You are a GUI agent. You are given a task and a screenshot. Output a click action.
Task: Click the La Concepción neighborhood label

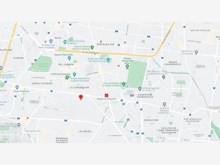click(x=79, y=87)
